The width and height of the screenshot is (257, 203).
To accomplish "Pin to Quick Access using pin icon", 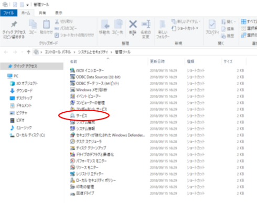I will [14, 24].
